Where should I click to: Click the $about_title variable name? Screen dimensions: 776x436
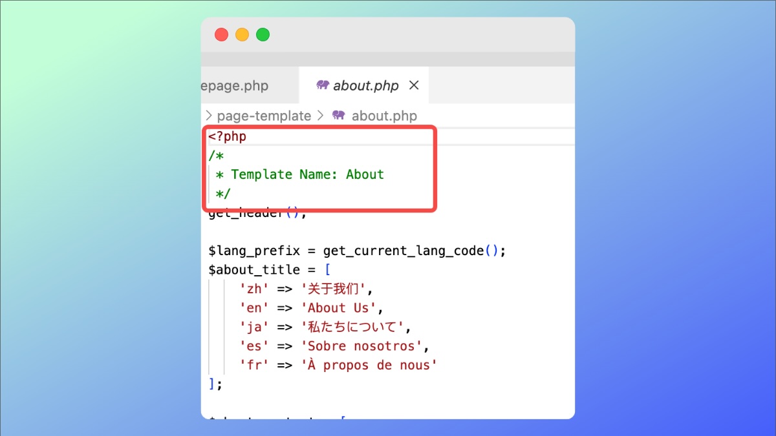point(253,270)
